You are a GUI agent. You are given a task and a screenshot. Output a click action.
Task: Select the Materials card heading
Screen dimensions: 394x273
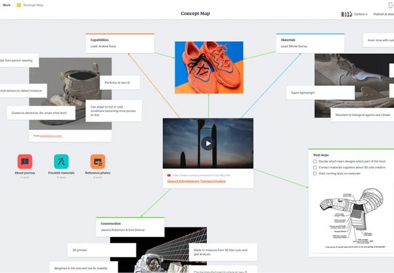tap(288, 40)
